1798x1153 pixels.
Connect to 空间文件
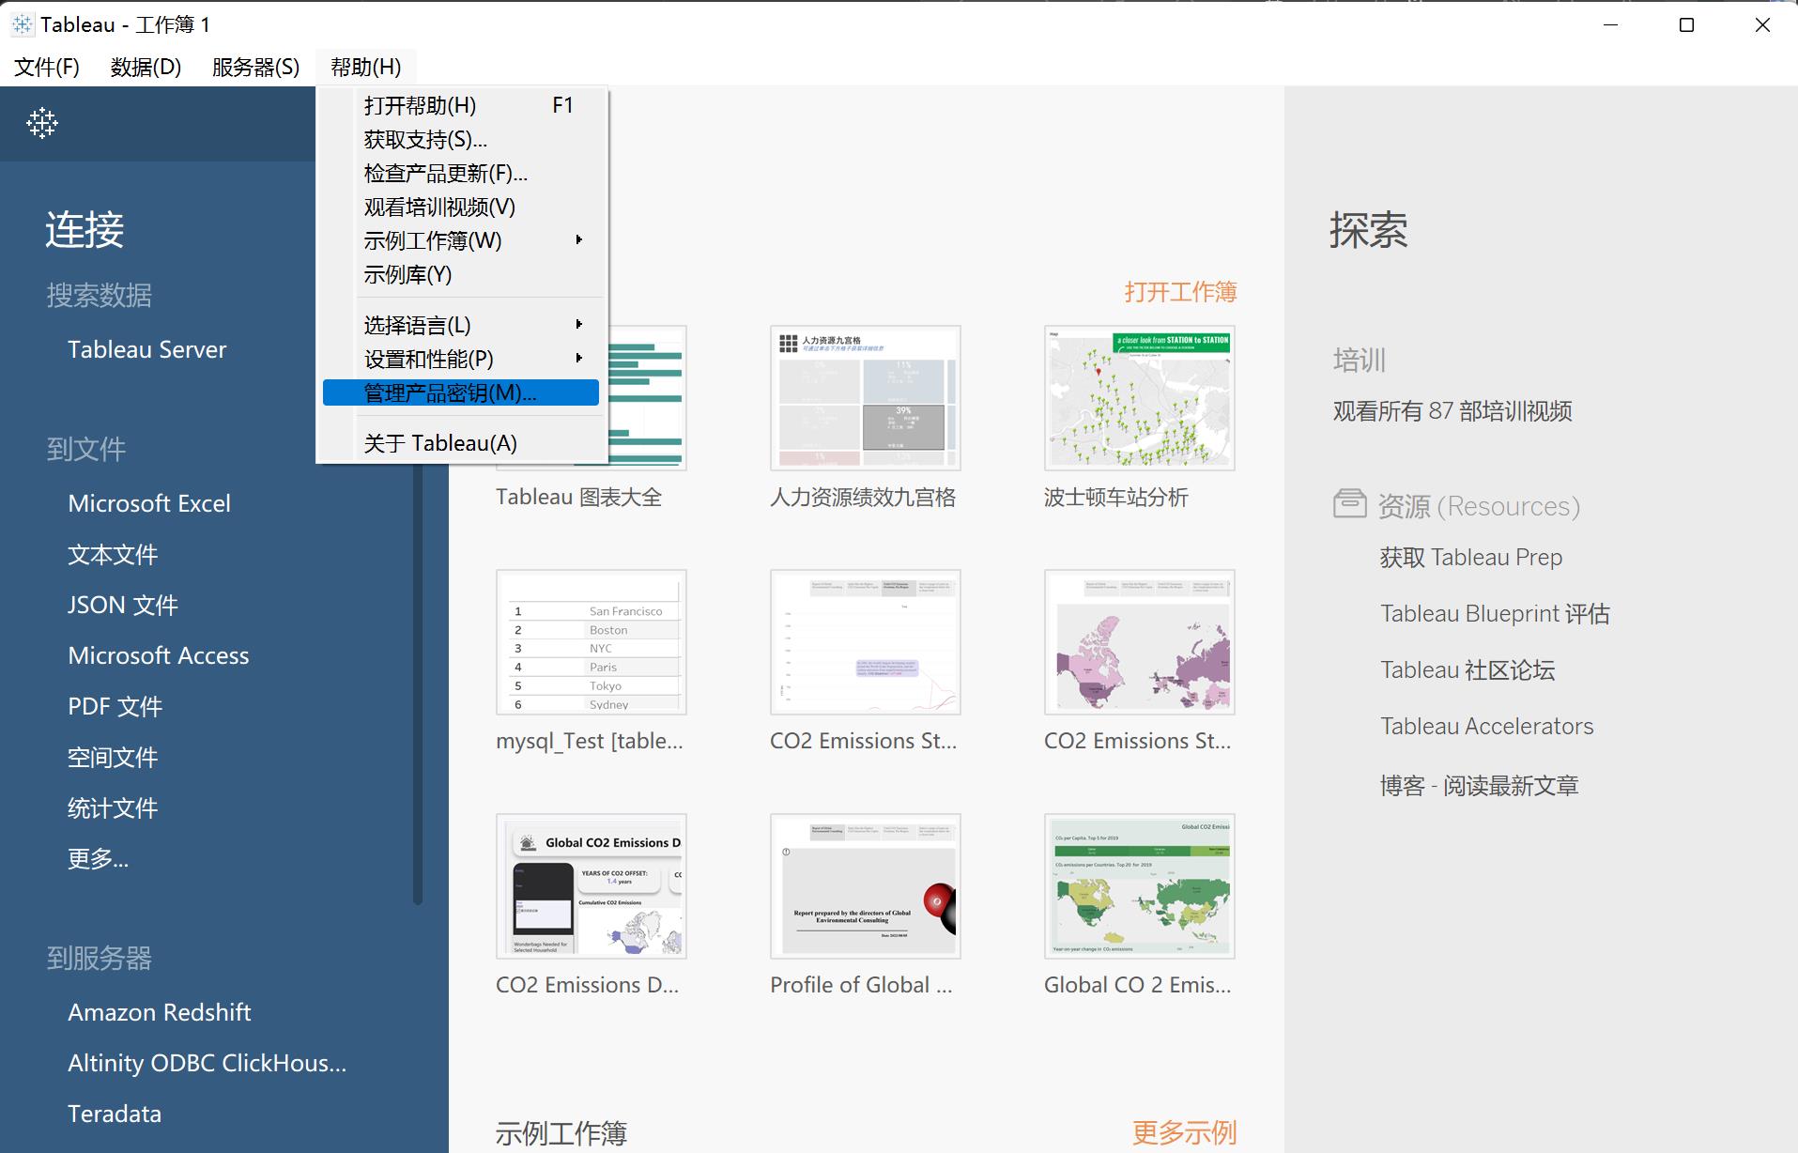click(113, 757)
